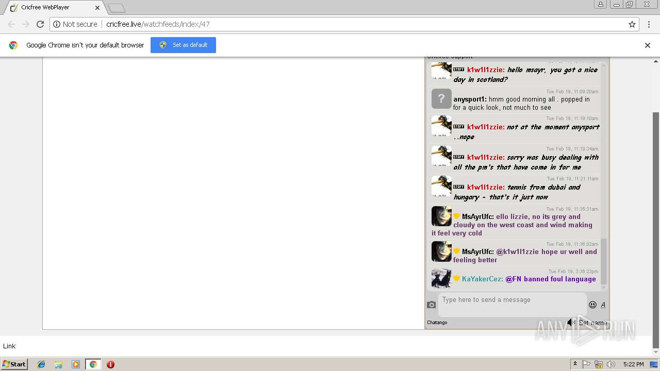Click Set name link in chat
The width and height of the screenshot is (660, 371).
(x=593, y=323)
